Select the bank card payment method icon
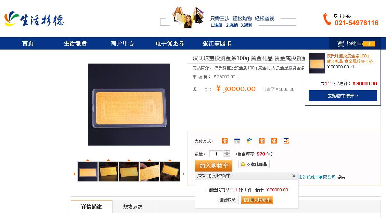This screenshot has height=218, width=386. [237, 141]
